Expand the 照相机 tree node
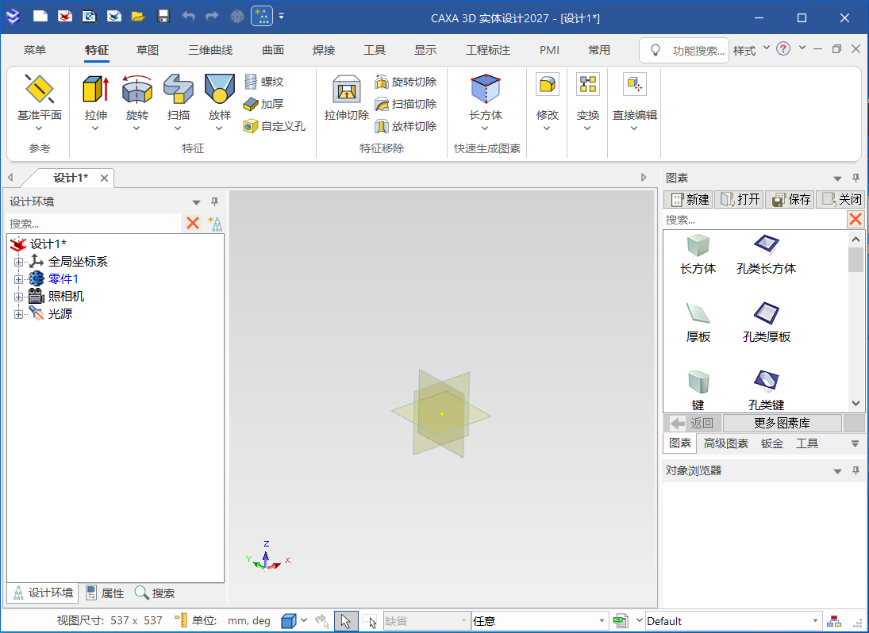Screen dimensions: 869x633 point(18,297)
